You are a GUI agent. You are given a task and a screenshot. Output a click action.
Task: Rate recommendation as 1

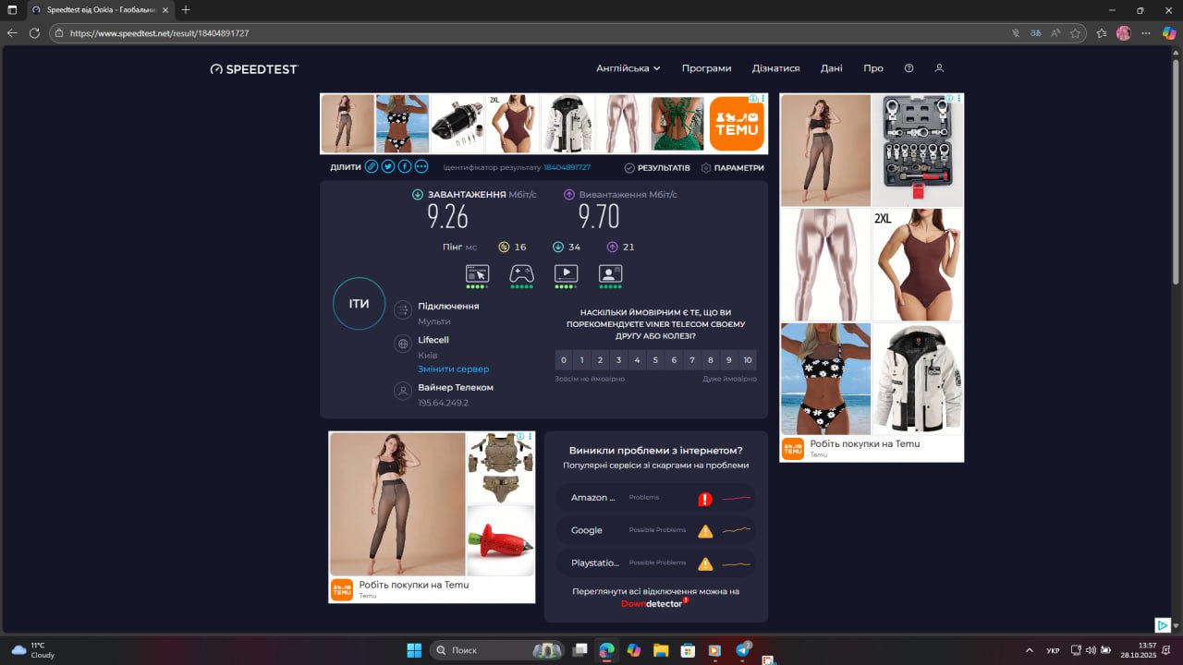[582, 360]
